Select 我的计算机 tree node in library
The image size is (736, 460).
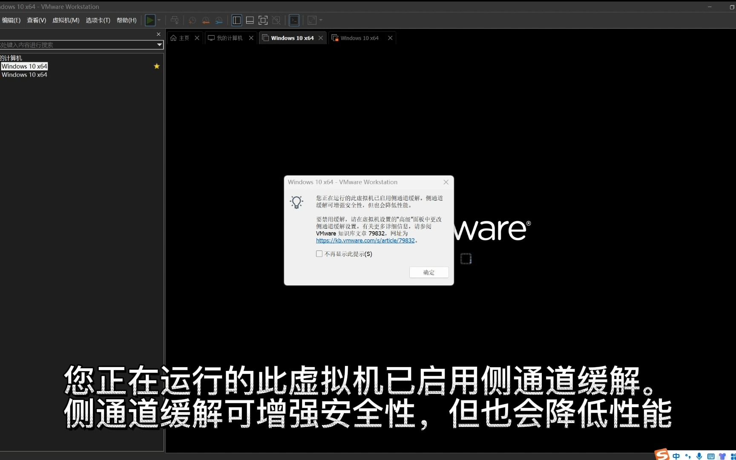11,58
